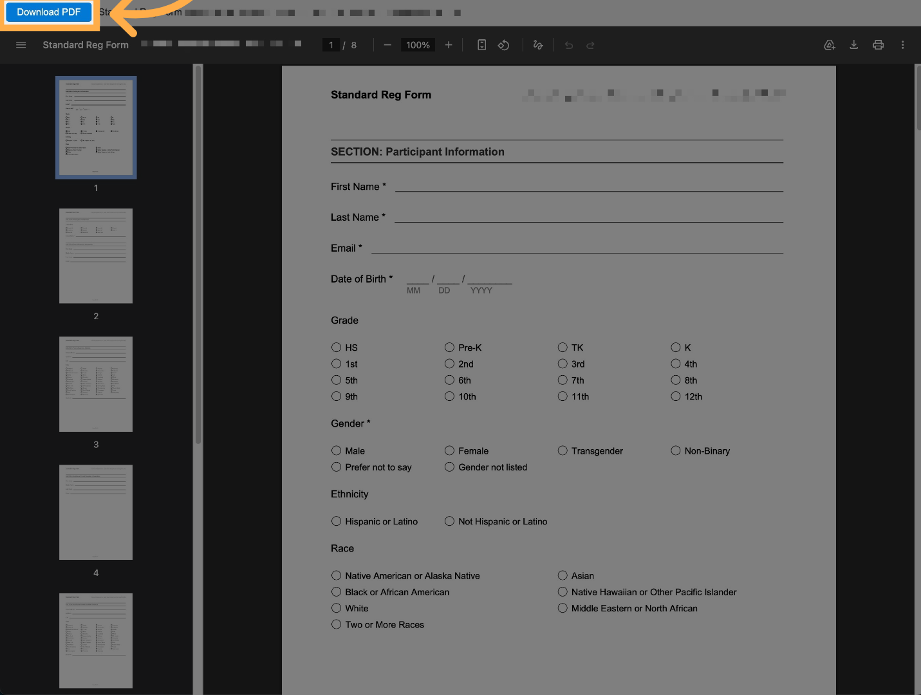Select Two or More Races option
The width and height of the screenshot is (921, 695).
(x=336, y=624)
